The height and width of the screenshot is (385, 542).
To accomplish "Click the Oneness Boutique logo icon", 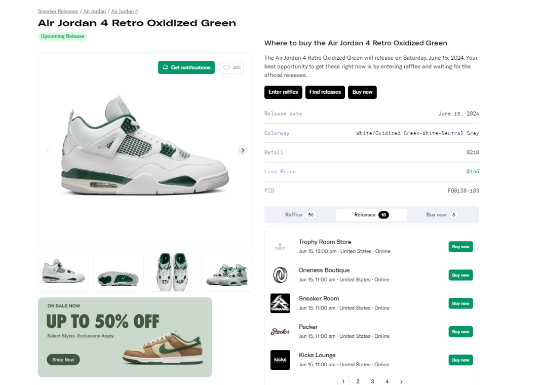I will (x=280, y=275).
